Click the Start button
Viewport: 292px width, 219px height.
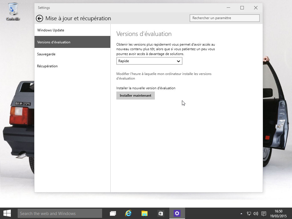tap(7, 213)
